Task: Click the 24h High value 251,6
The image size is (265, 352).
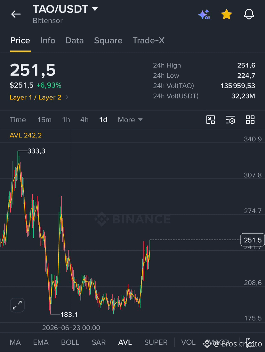Action: click(246, 65)
